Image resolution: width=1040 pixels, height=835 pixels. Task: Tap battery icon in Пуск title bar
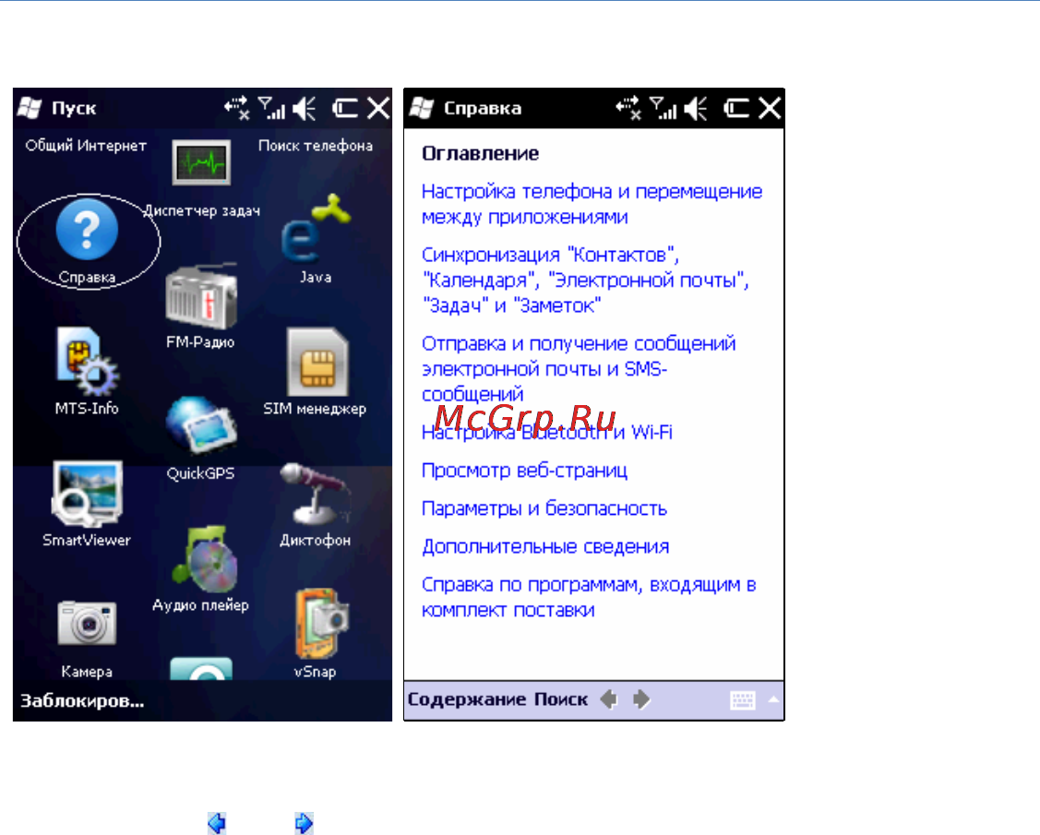coord(345,108)
